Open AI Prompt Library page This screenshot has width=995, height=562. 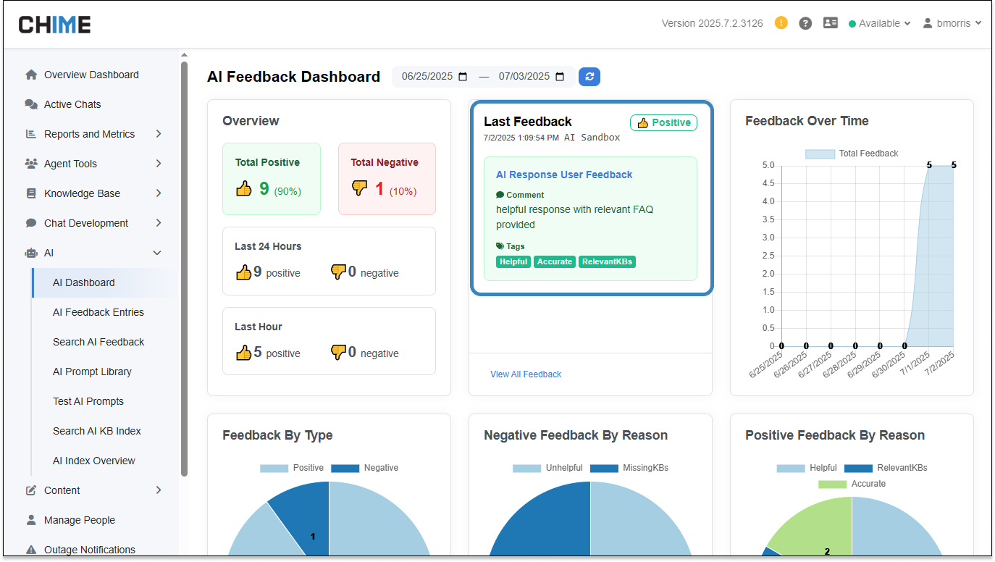pos(92,372)
